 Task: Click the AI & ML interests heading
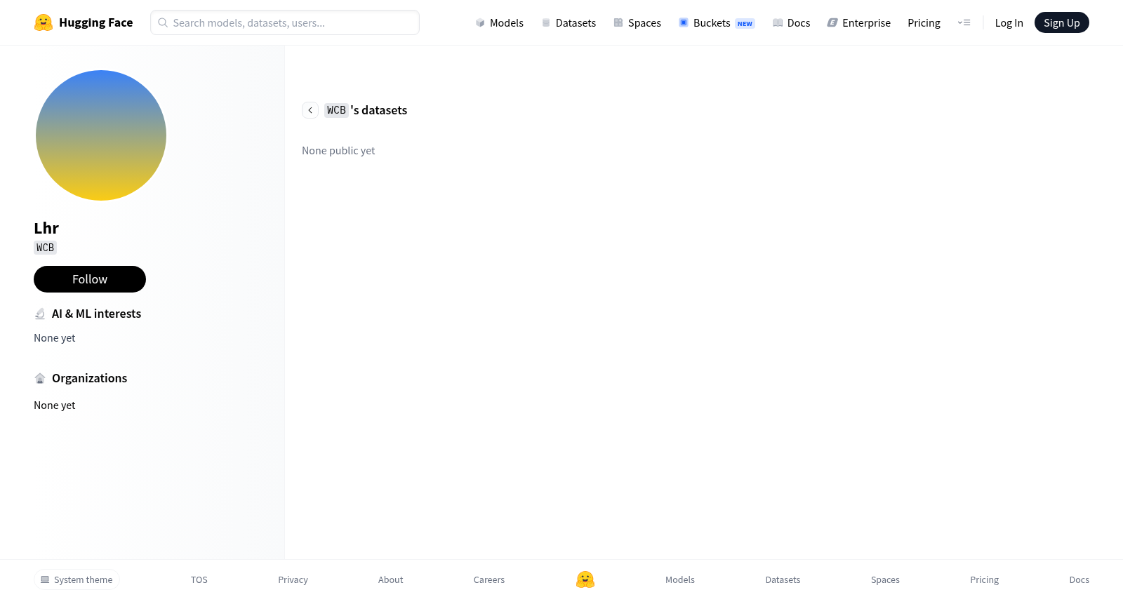coord(96,314)
